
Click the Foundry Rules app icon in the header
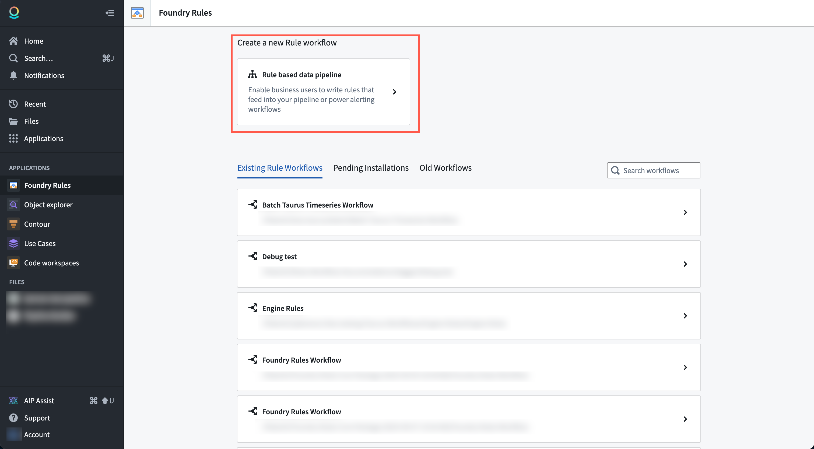[x=137, y=13]
